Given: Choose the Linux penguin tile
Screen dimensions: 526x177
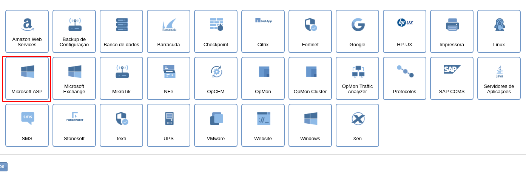Looking at the screenshot, I should click(x=499, y=32).
